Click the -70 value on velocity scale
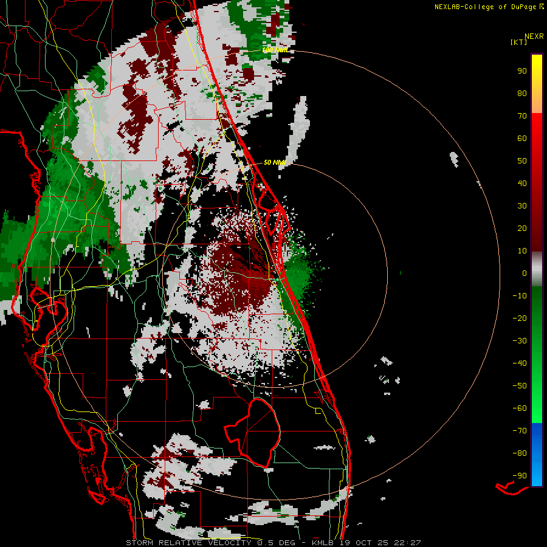The width and height of the screenshot is (547, 547). (520, 431)
